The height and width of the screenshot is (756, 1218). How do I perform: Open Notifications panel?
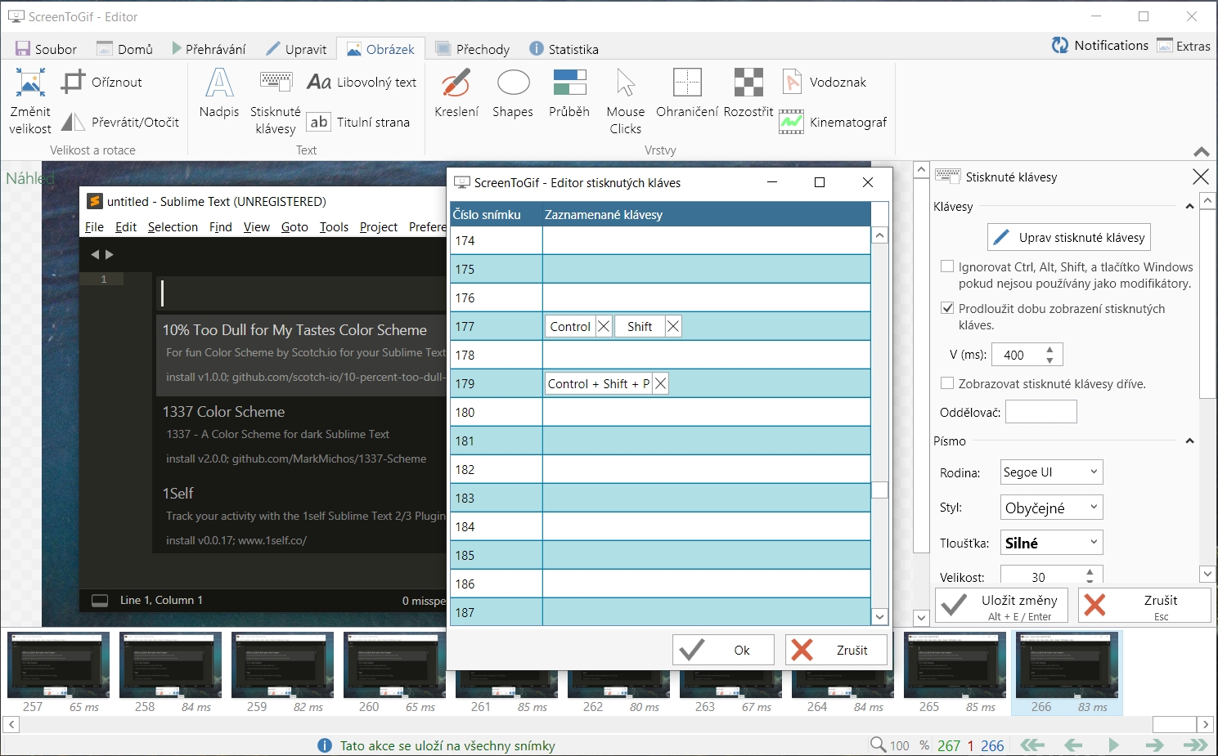pyautogui.click(x=1100, y=46)
